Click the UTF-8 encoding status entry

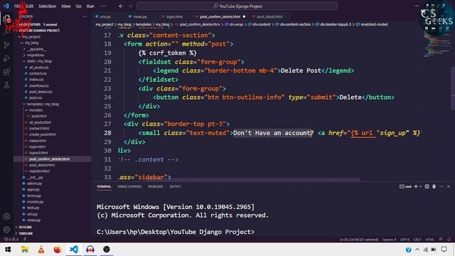405,240
